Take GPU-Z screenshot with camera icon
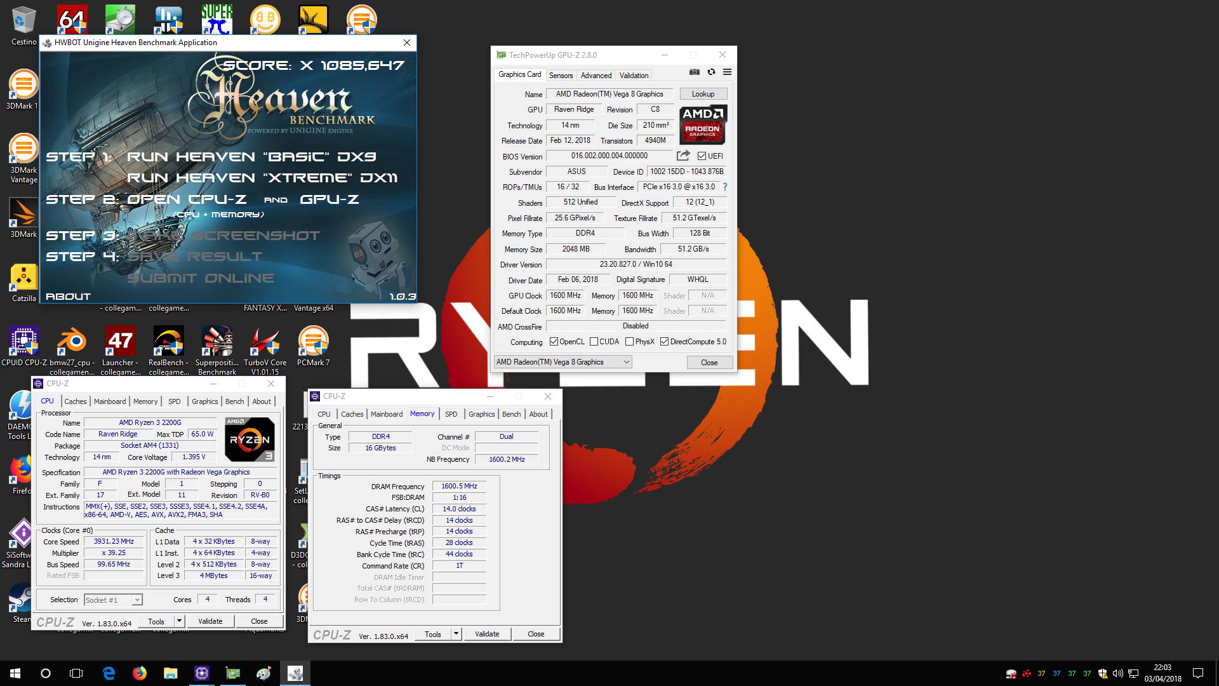 tap(695, 72)
